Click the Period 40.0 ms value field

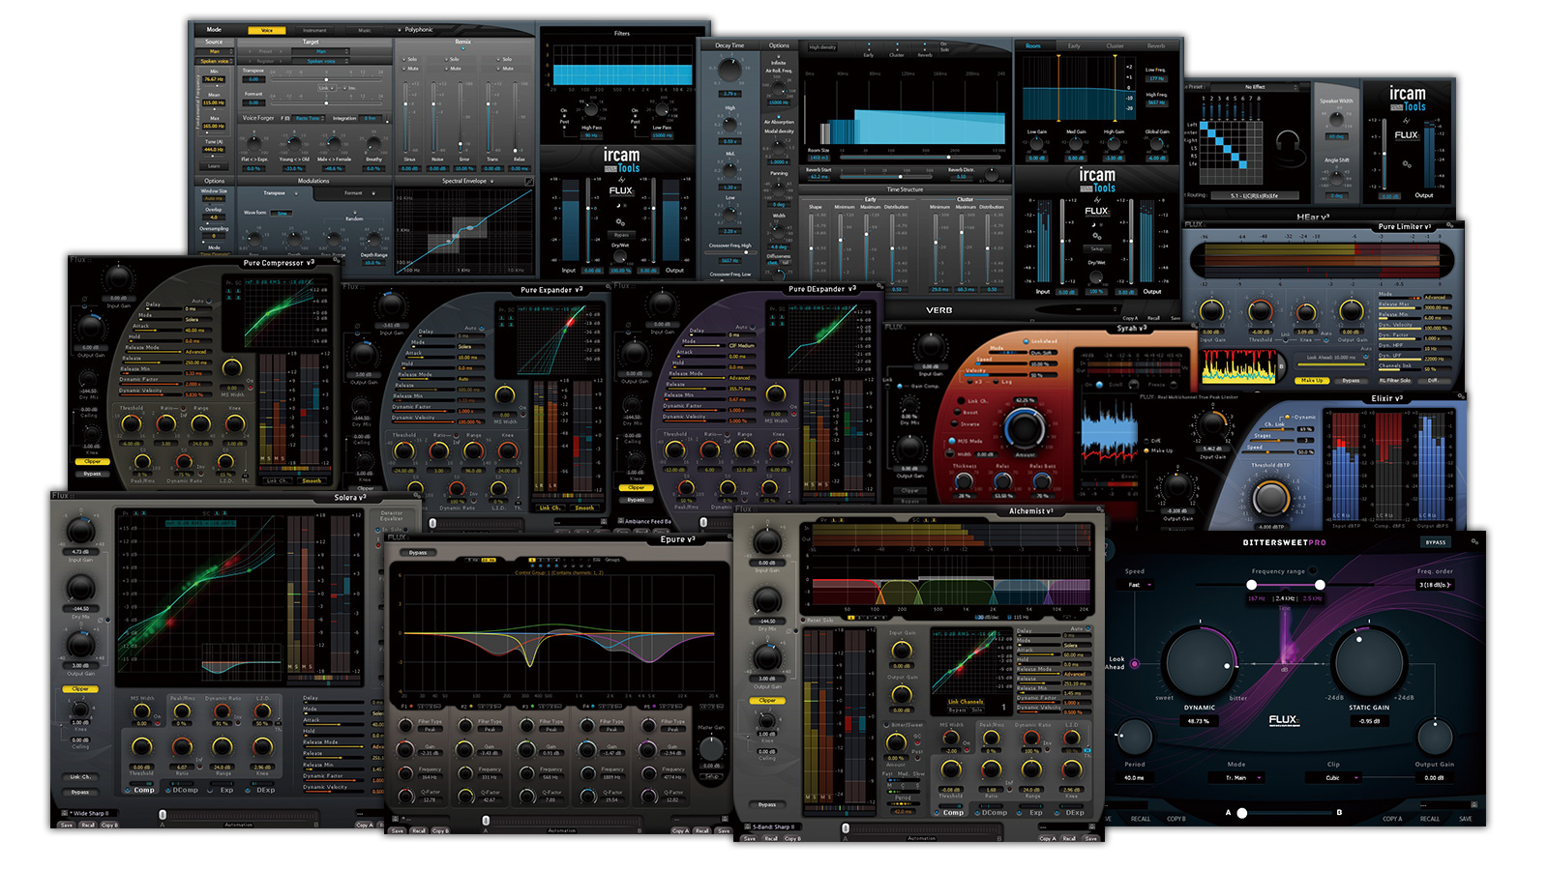click(x=1134, y=778)
